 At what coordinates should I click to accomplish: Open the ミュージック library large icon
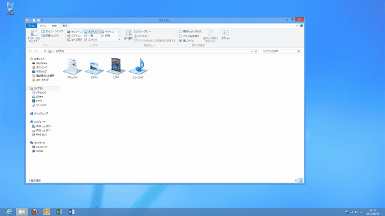pyautogui.click(x=138, y=68)
